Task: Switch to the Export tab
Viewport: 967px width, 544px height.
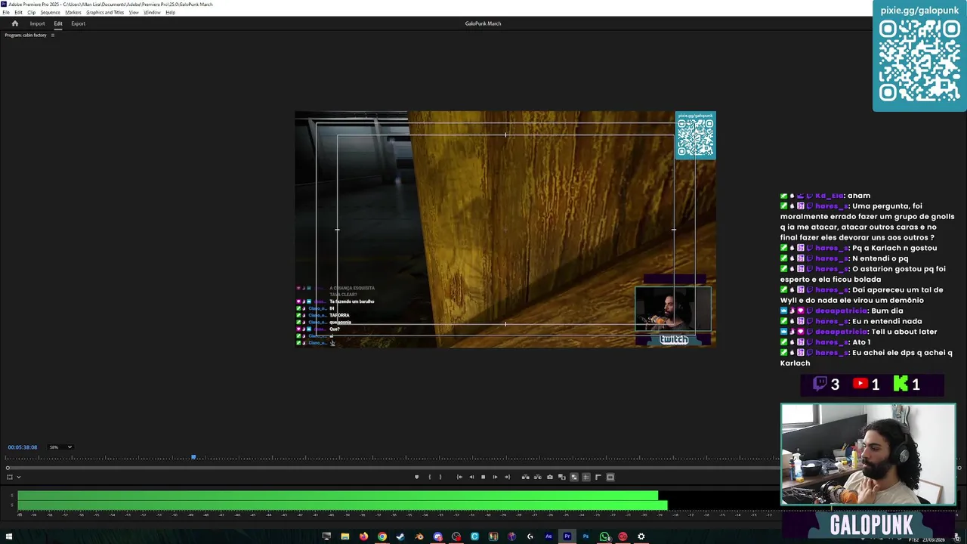Action: point(78,23)
